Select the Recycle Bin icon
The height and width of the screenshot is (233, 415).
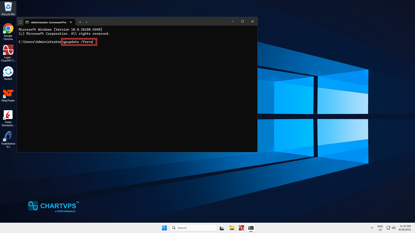coord(8,7)
